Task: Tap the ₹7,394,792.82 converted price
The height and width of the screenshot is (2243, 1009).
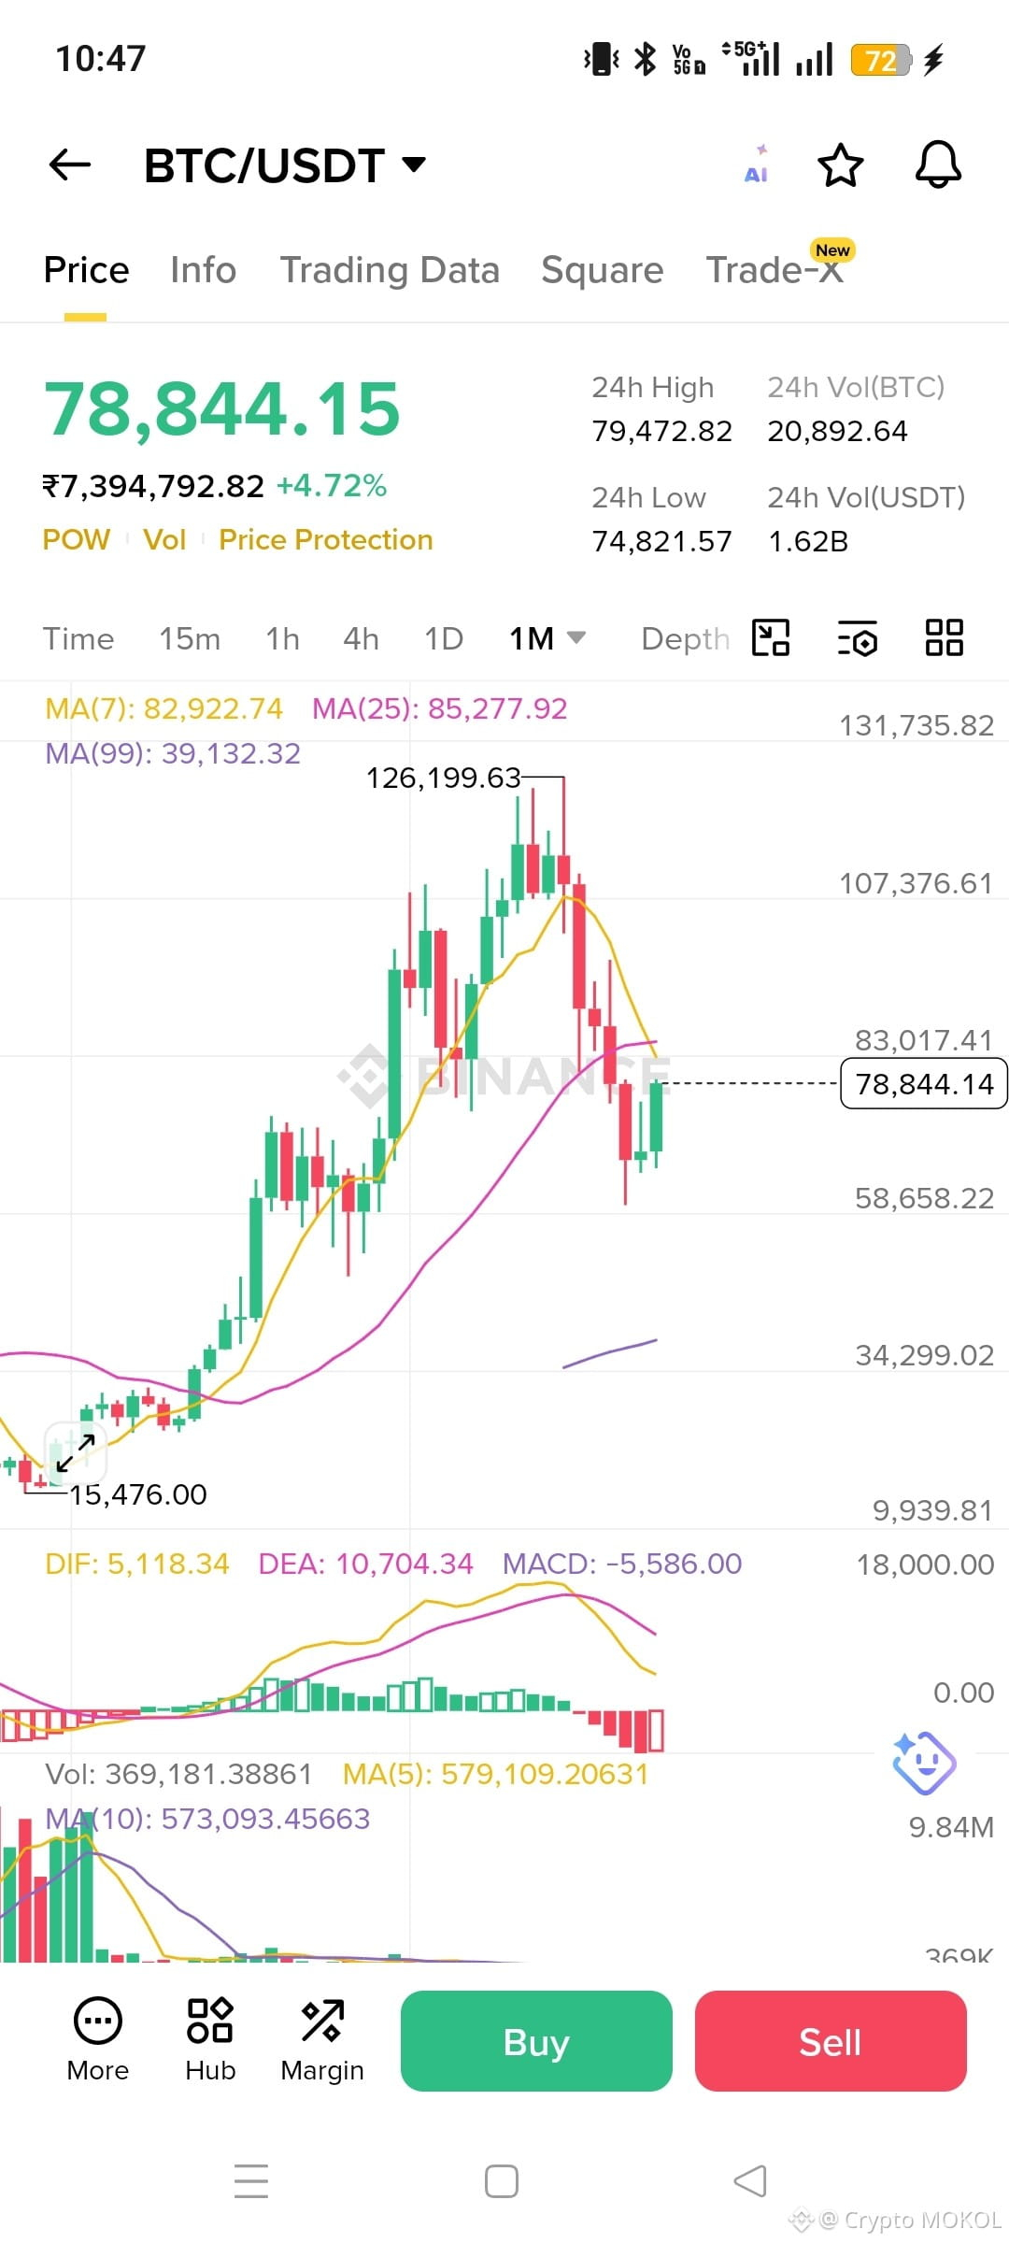Action: tap(154, 486)
